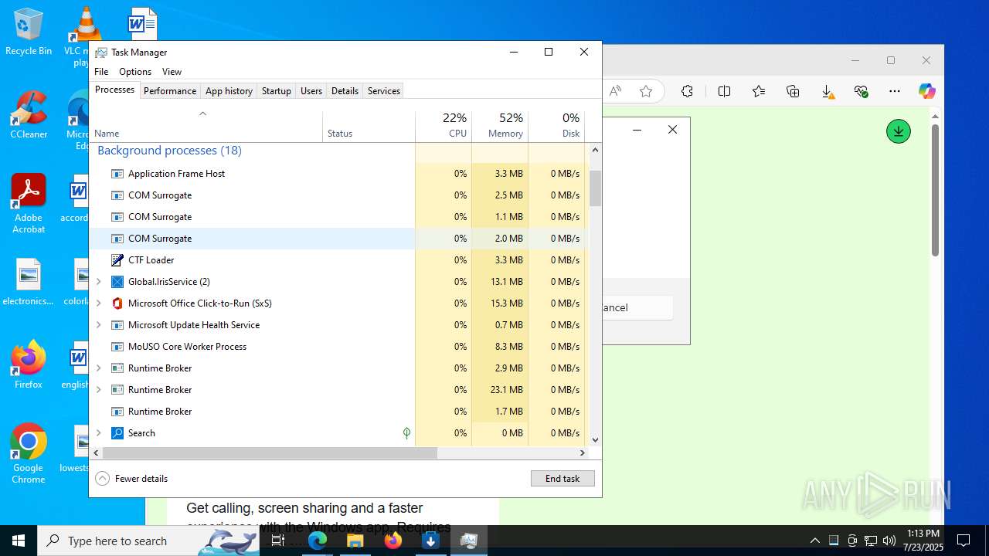Click the Search process magnifier icon
Image resolution: width=989 pixels, height=556 pixels.
pyautogui.click(x=117, y=433)
